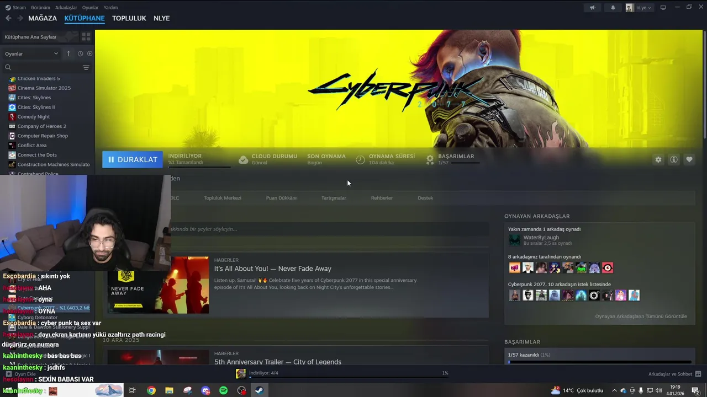Open the Puan Dükkânı link
Image resolution: width=707 pixels, height=397 pixels.
click(281, 198)
